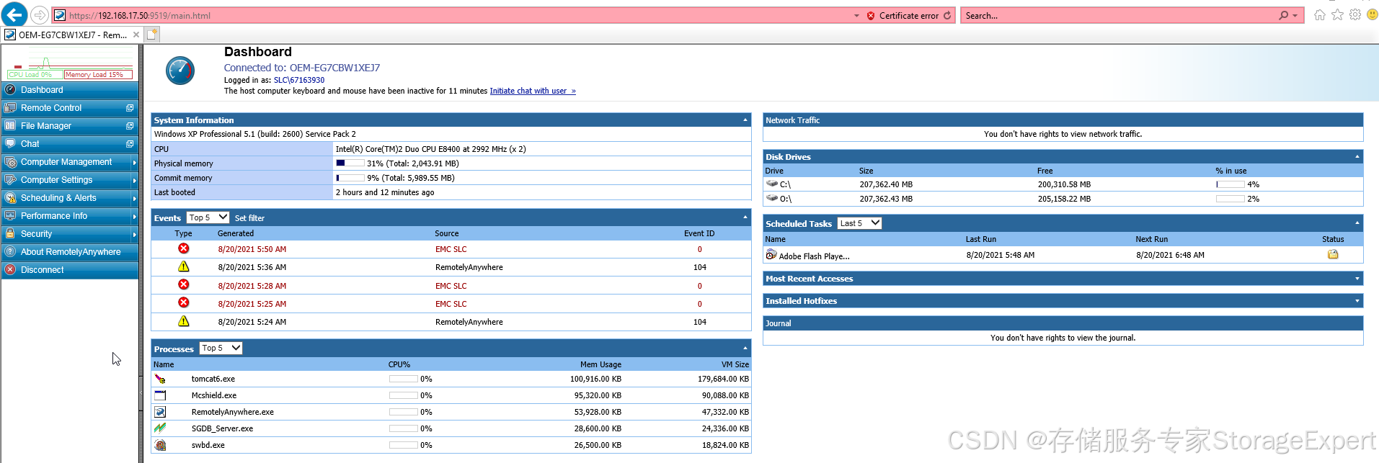Open browser Home icon
The width and height of the screenshot is (1379, 463).
click(x=1320, y=15)
